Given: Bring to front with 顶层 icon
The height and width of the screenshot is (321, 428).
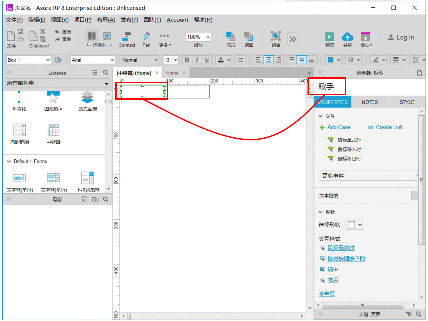Looking at the screenshot, I should [231, 36].
